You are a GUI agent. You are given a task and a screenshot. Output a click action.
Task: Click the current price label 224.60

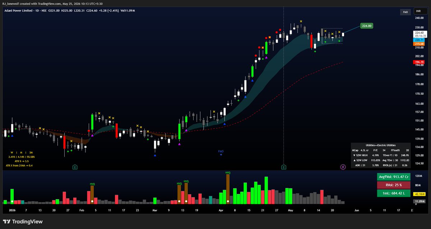point(420,33)
